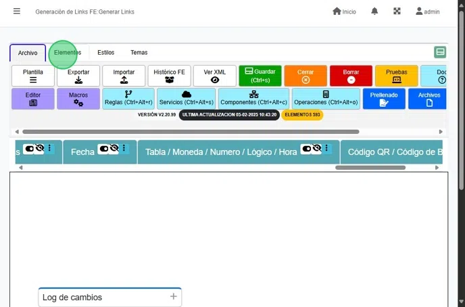The height and width of the screenshot is (307, 465).
Task: Open the Plantilla button
Action: pyautogui.click(x=33, y=76)
